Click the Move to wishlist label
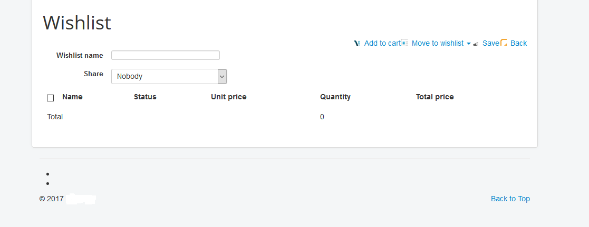589x227 pixels. click(x=437, y=44)
